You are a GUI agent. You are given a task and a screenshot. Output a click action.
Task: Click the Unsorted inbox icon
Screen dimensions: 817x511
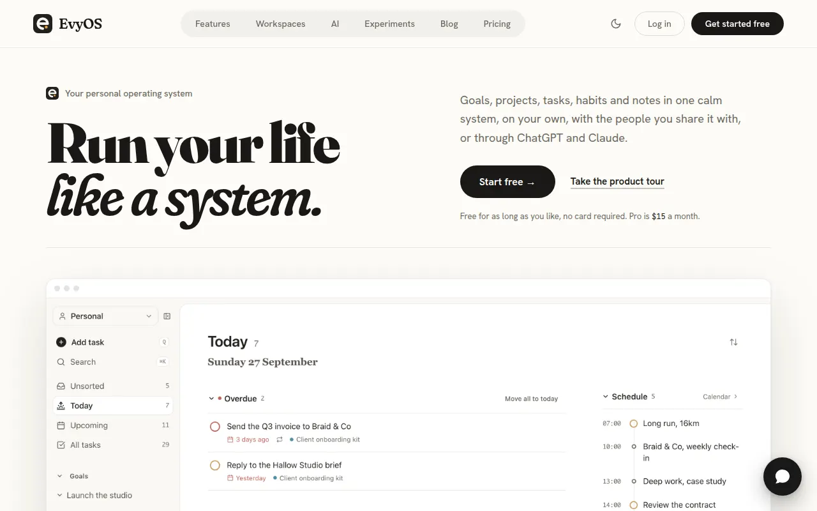click(x=61, y=386)
